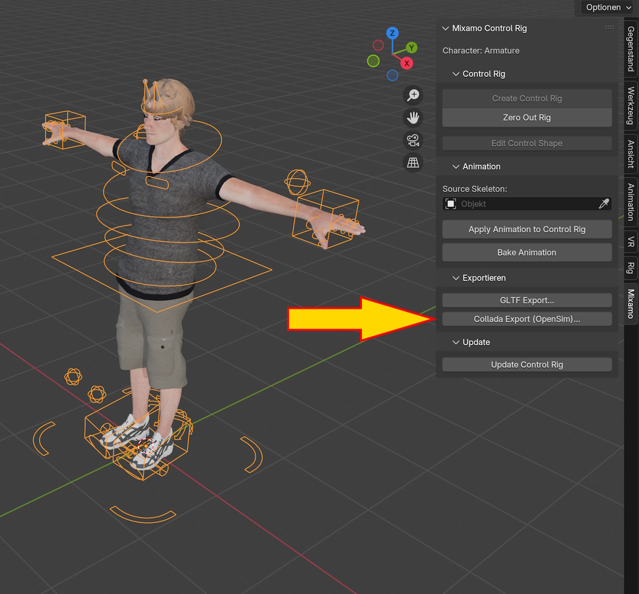Viewport: 639px width, 594px height.
Task: Click the pan hand viewport icon
Action: tap(413, 118)
